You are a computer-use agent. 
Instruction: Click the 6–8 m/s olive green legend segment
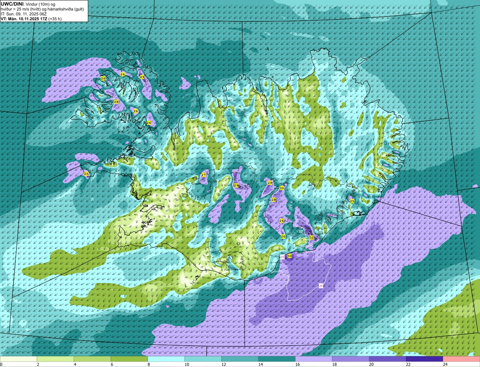129,359
